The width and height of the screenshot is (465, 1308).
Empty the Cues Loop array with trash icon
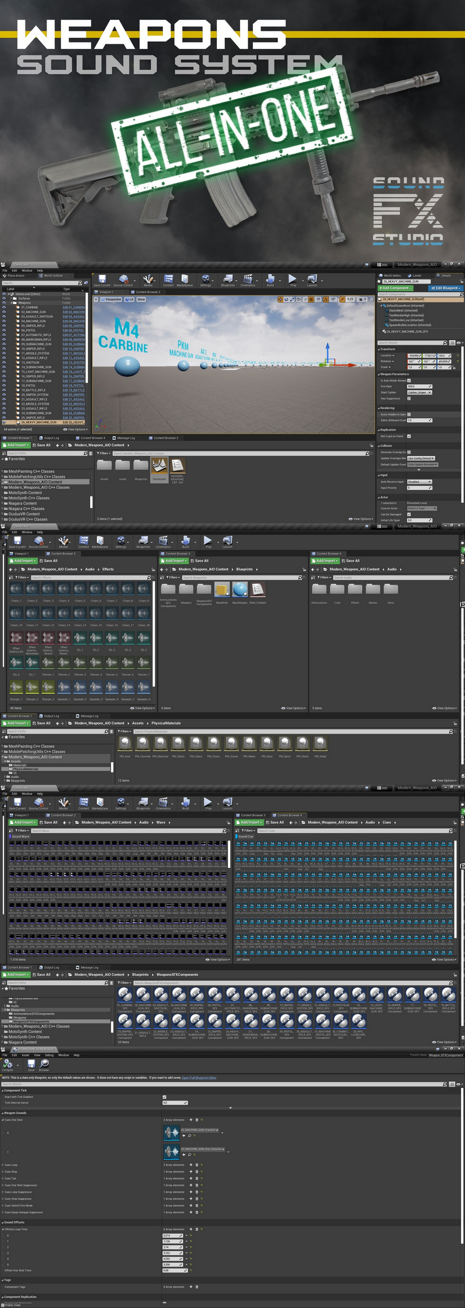[196, 1165]
